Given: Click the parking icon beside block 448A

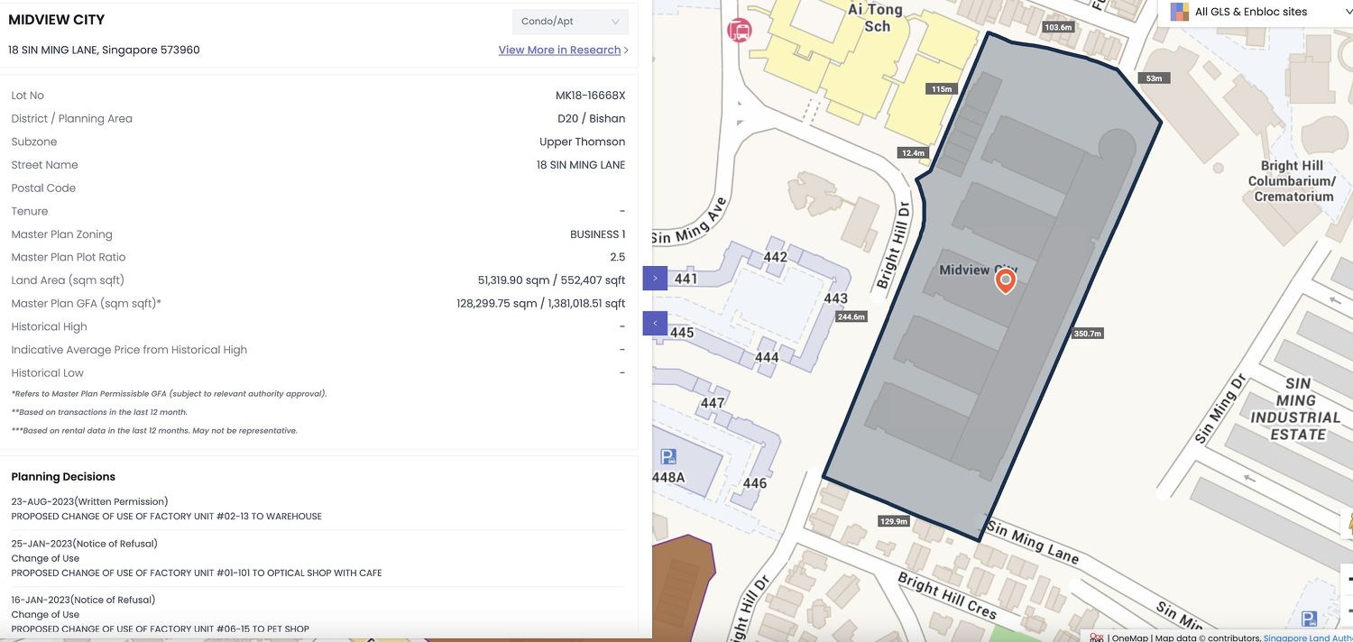Looking at the screenshot, I should 667,454.
